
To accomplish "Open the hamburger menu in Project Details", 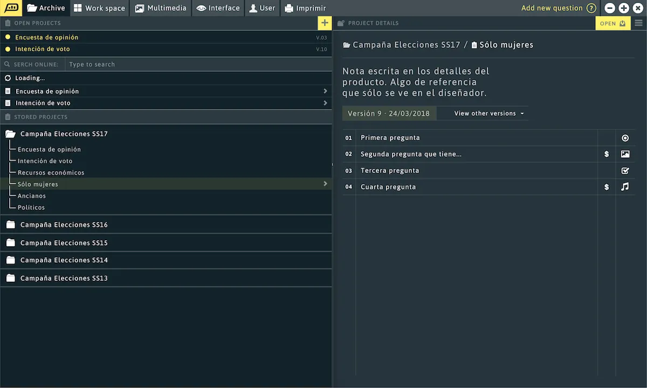I will click(639, 23).
